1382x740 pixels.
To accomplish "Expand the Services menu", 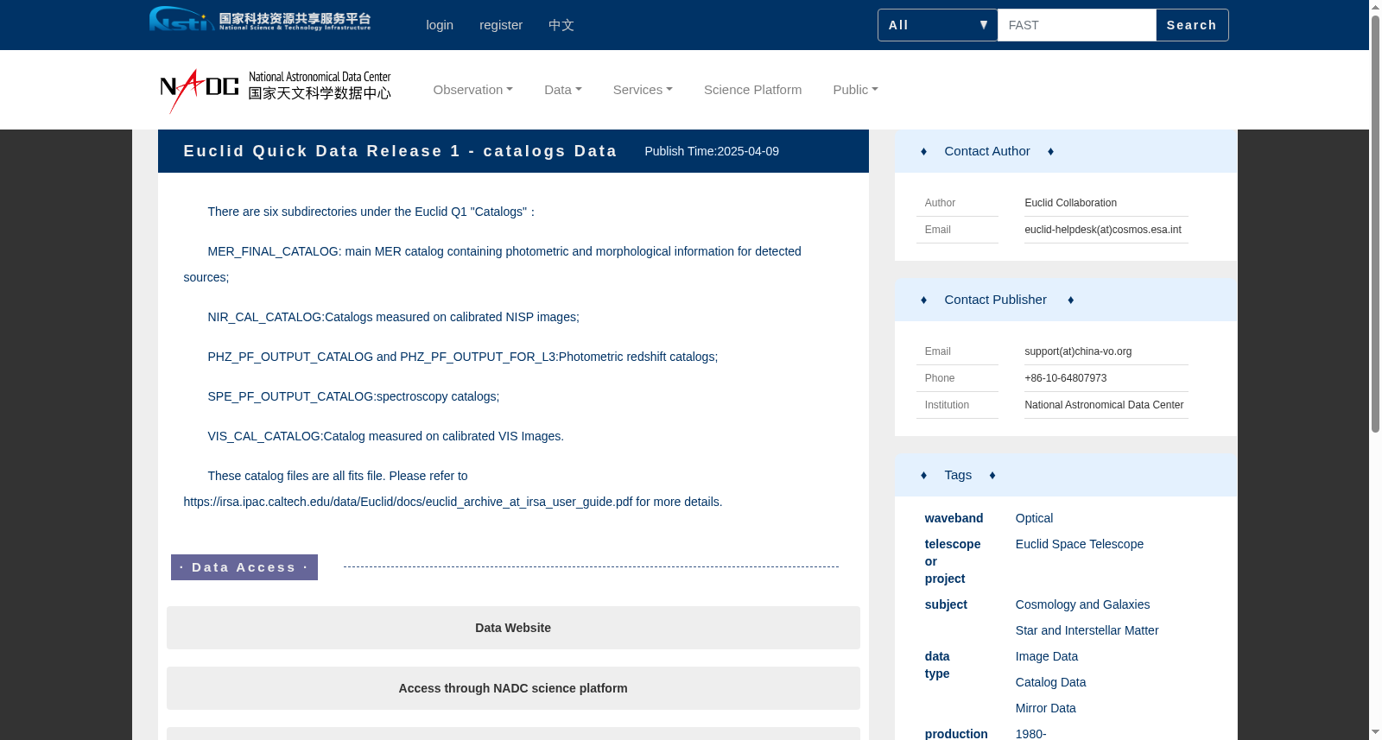I will (643, 90).
